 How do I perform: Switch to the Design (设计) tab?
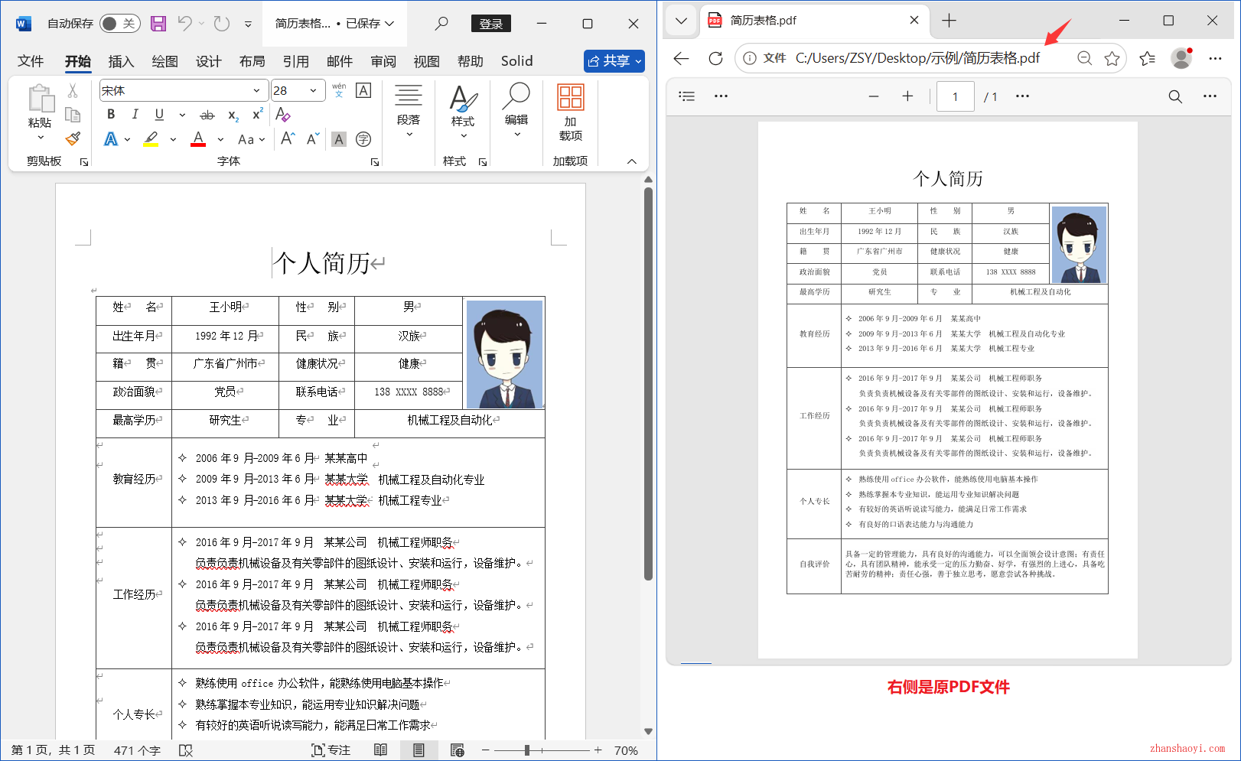208,61
